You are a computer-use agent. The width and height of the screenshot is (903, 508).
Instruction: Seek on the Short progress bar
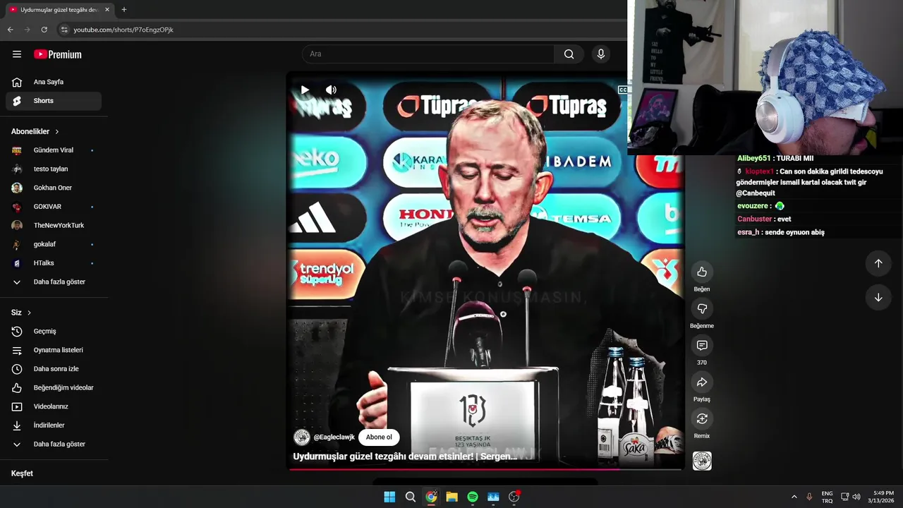[485, 468]
